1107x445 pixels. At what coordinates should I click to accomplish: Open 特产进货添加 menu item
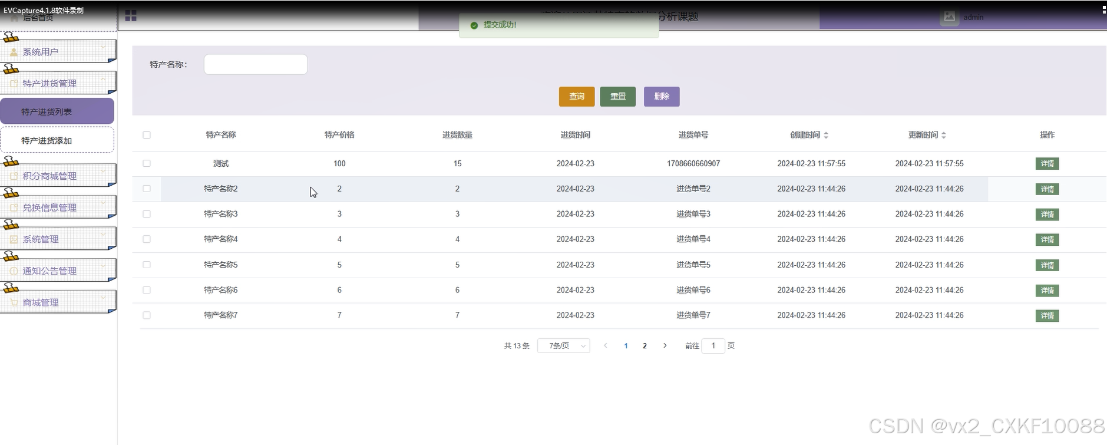click(57, 140)
